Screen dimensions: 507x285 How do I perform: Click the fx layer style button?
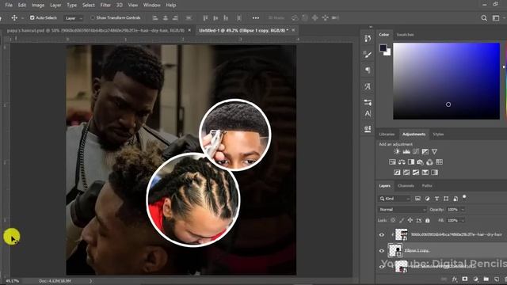455,279
